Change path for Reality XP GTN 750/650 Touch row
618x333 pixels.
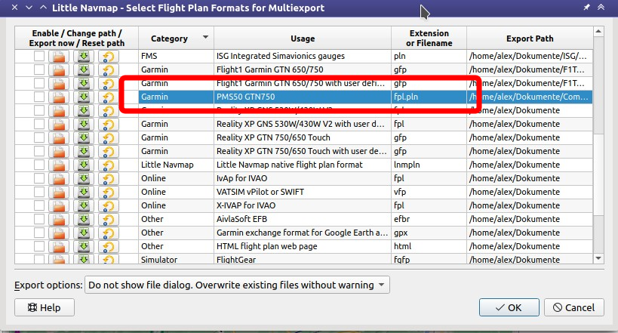[59, 137]
